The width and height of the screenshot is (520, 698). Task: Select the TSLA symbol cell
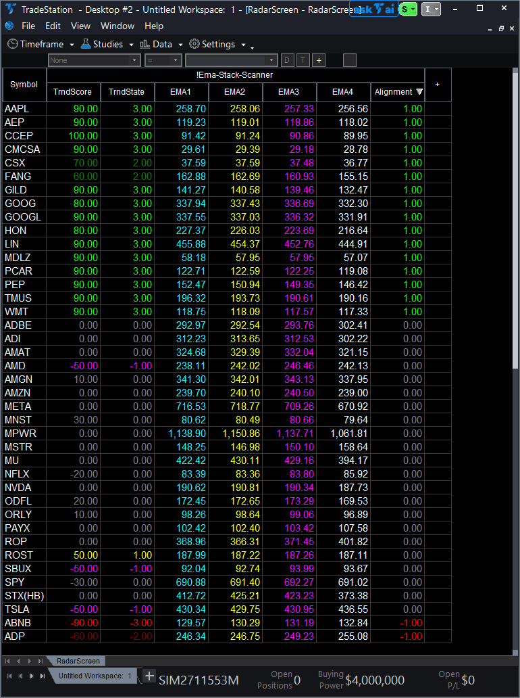(x=24, y=609)
